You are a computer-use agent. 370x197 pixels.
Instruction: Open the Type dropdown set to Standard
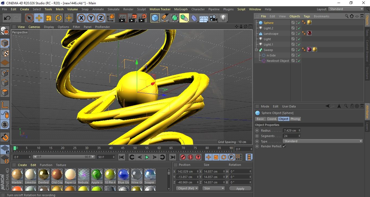[323, 141]
